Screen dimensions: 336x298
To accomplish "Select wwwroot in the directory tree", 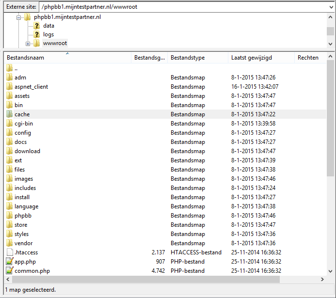I will (x=55, y=43).
